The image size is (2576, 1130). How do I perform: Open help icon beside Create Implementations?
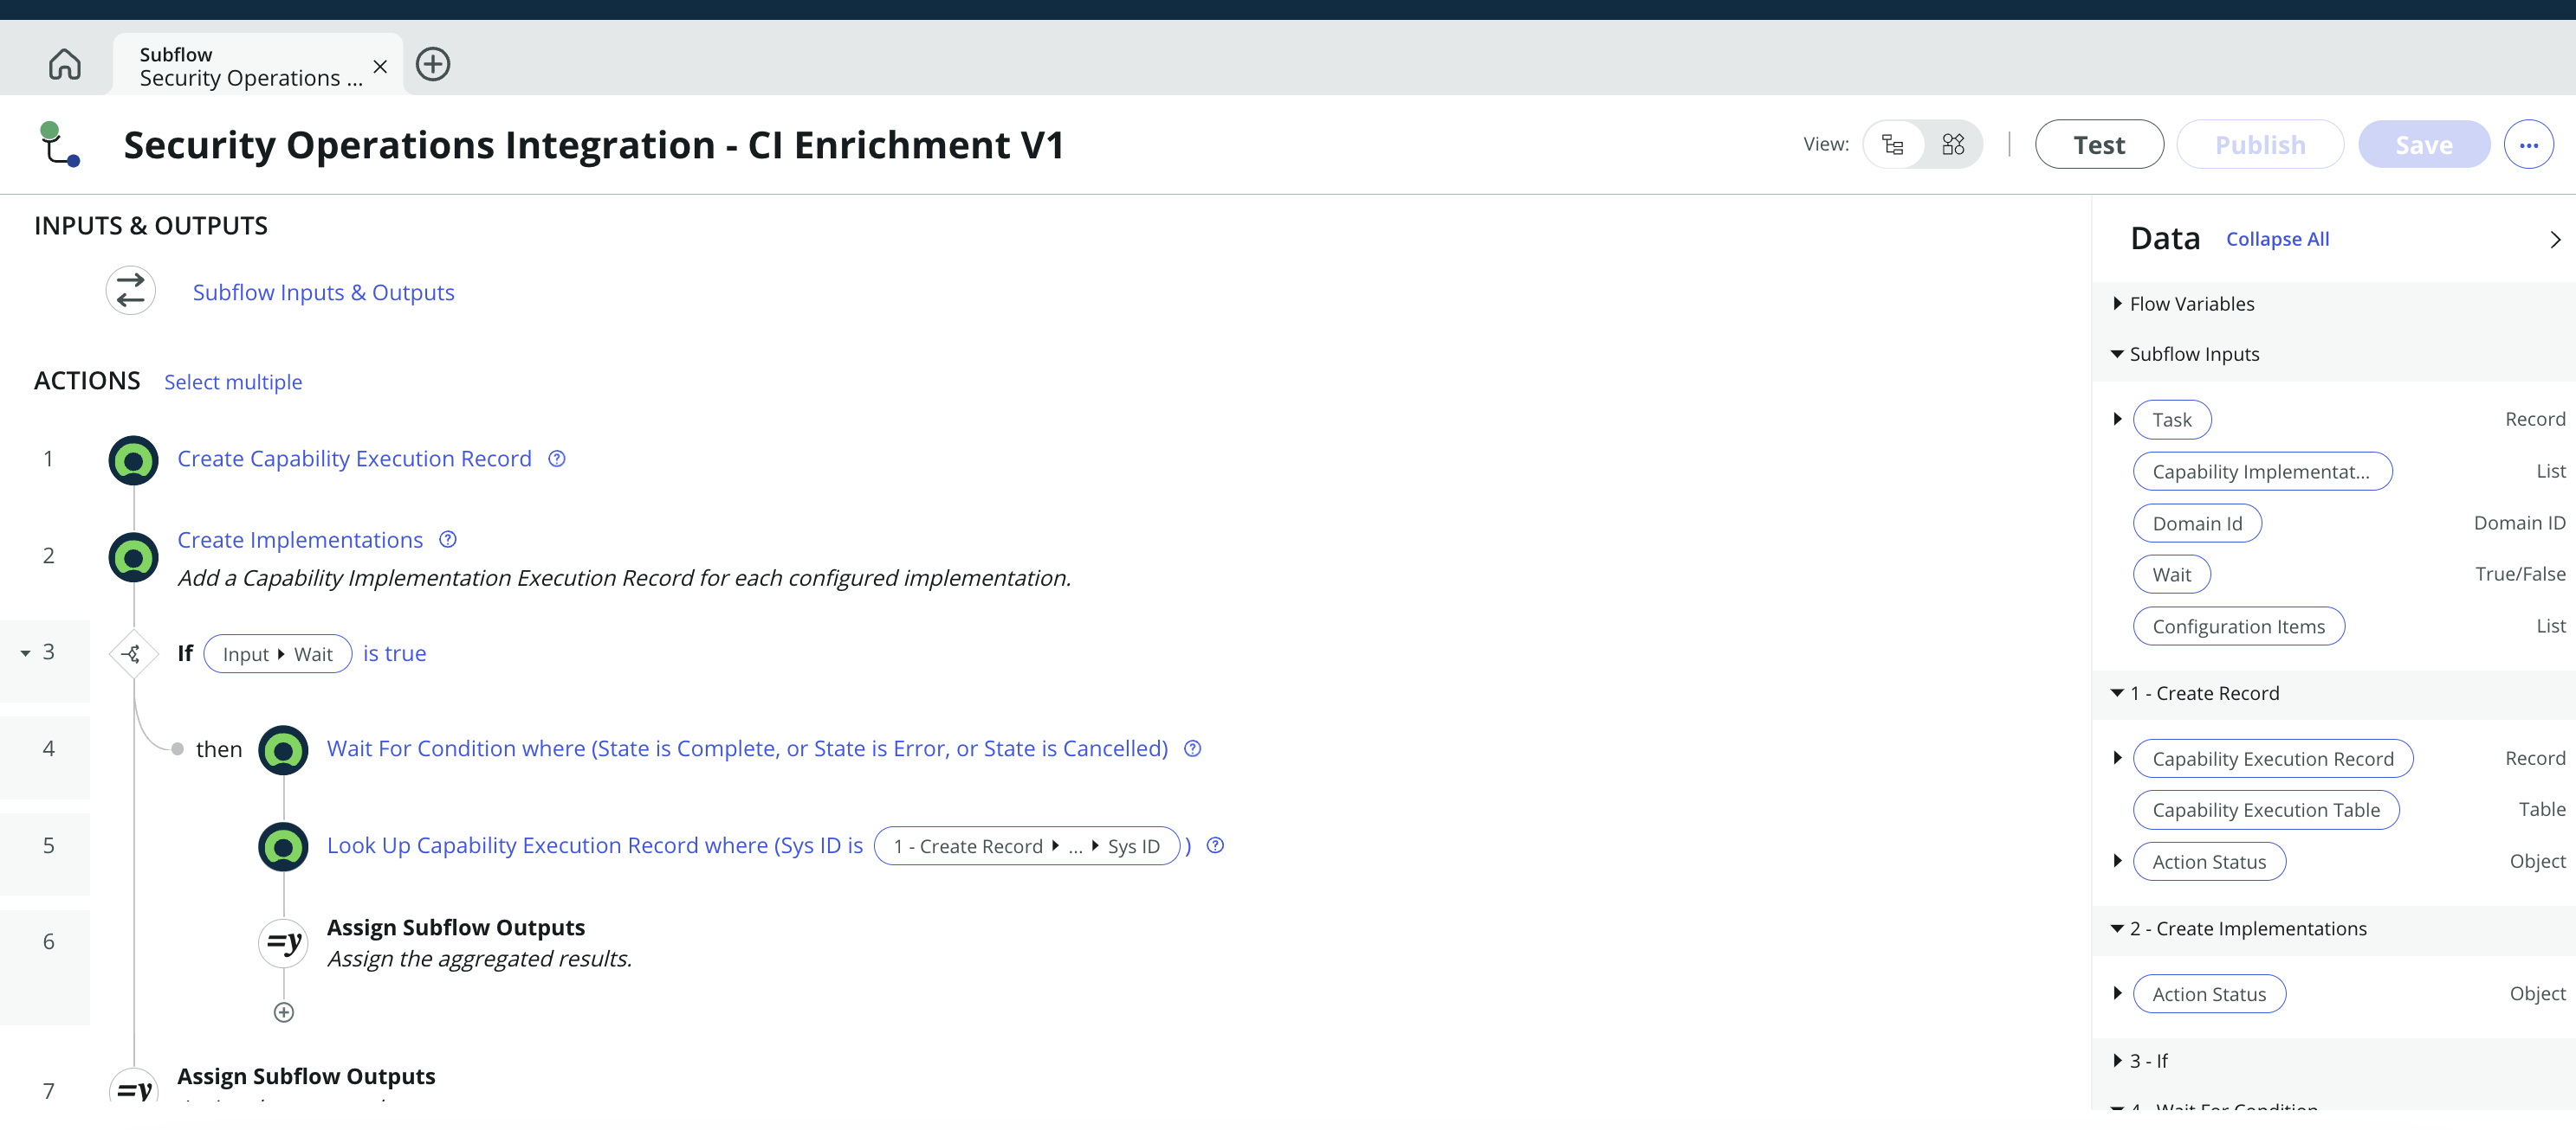pos(448,540)
